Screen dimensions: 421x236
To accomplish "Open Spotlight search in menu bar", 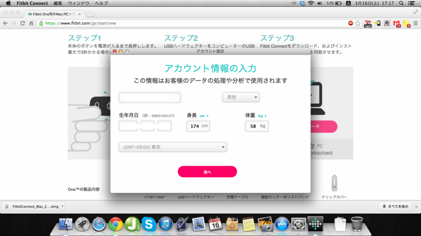I will click(401, 3).
